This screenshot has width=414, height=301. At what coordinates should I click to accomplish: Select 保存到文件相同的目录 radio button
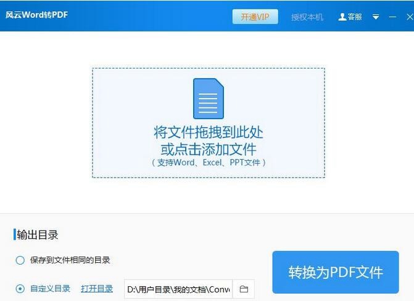[20, 260]
